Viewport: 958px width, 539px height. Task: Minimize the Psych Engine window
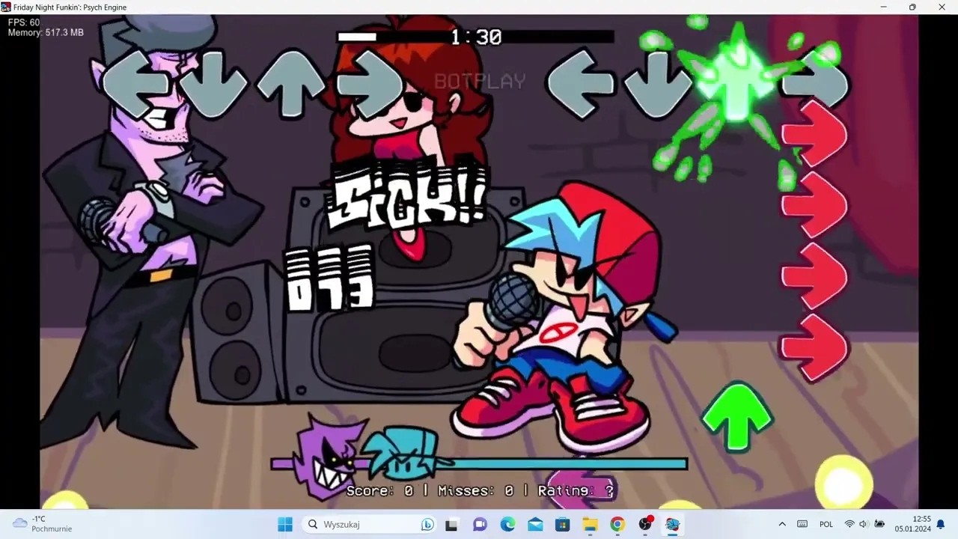click(x=884, y=7)
